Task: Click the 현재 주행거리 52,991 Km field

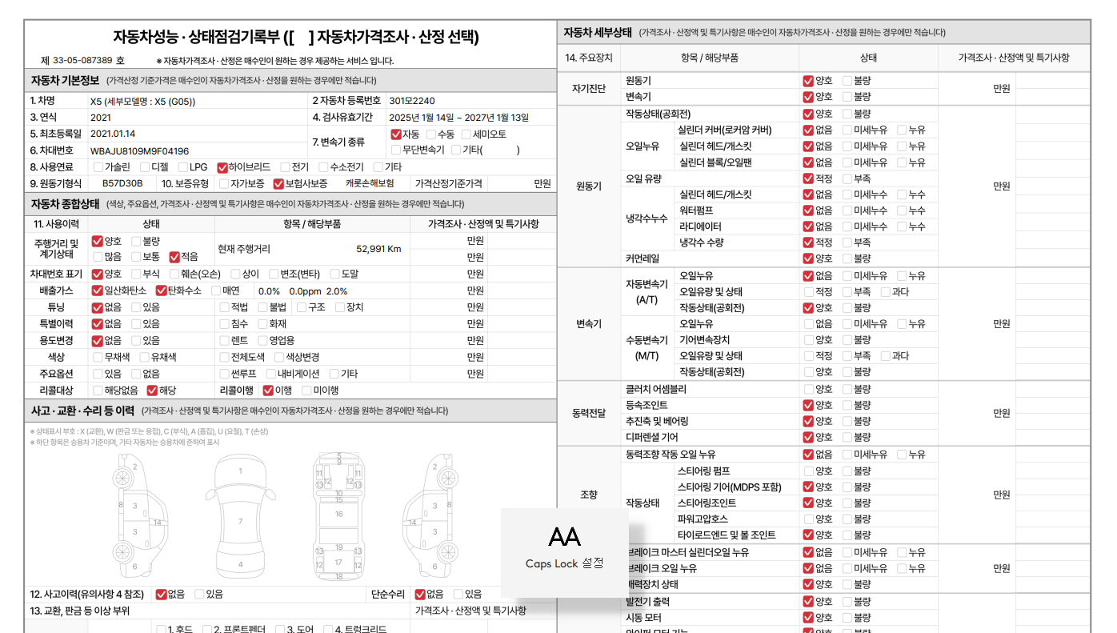Action: pyautogui.click(x=378, y=249)
